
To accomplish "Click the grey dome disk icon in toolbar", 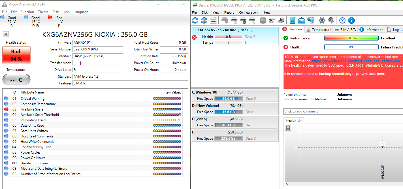I will (x=263, y=20).
